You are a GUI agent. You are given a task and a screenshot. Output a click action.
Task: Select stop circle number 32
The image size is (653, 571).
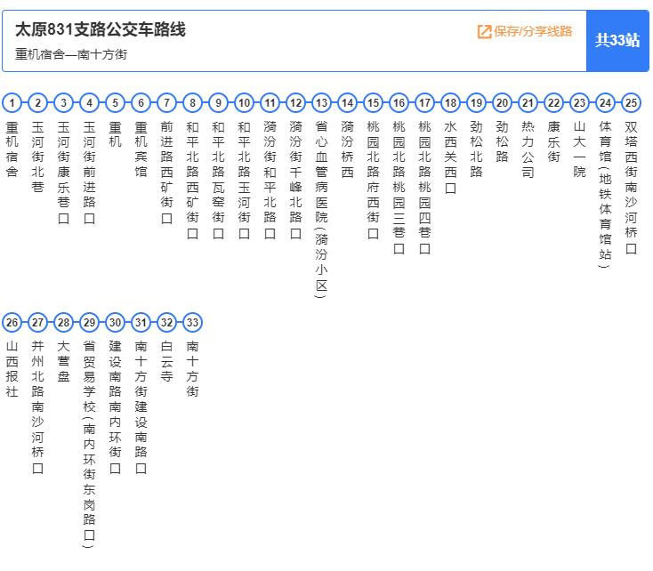tap(167, 322)
